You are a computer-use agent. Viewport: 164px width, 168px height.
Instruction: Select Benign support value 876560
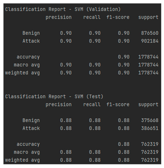150,33
